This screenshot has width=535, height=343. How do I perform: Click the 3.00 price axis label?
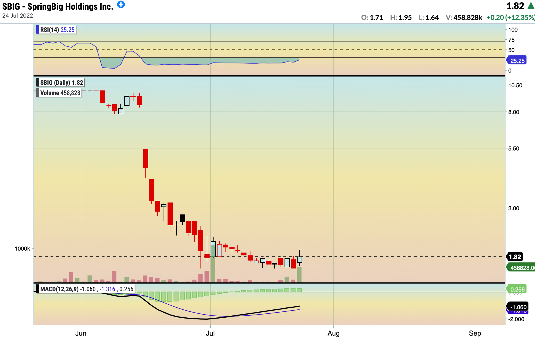(514, 208)
